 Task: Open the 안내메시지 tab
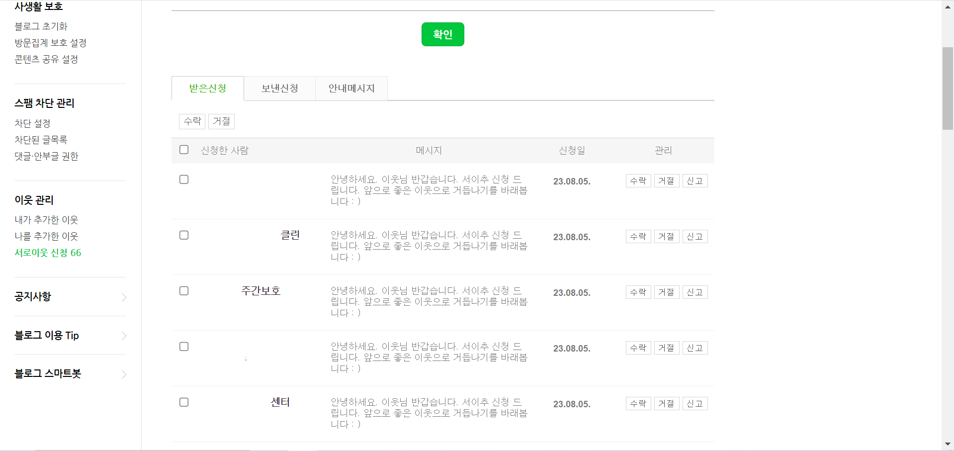(x=351, y=89)
